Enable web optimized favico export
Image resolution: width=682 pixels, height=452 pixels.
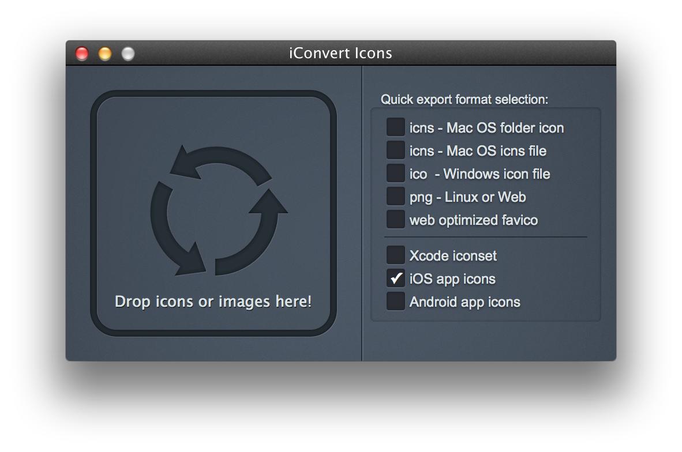pyautogui.click(x=395, y=219)
